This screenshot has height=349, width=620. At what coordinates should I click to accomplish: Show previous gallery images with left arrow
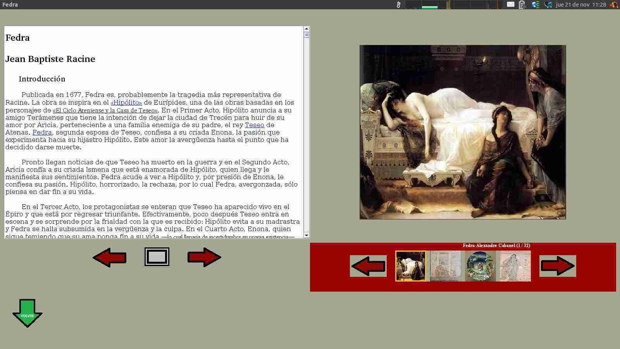tap(368, 266)
